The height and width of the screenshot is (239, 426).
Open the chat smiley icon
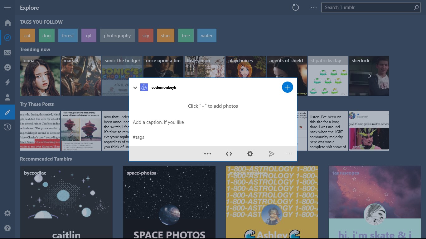7,67
